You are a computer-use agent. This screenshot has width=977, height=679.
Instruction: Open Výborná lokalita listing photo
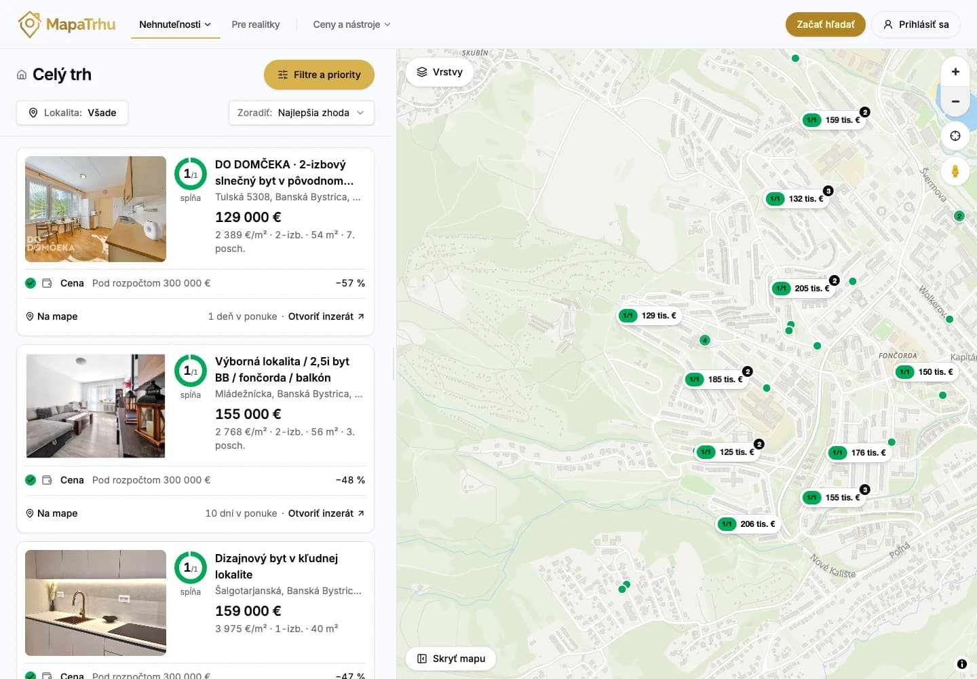coord(96,406)
